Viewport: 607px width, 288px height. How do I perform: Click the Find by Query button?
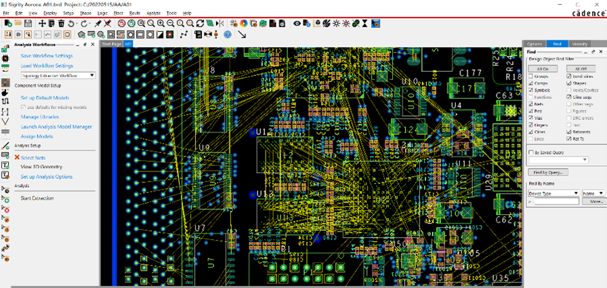(548, 172)
